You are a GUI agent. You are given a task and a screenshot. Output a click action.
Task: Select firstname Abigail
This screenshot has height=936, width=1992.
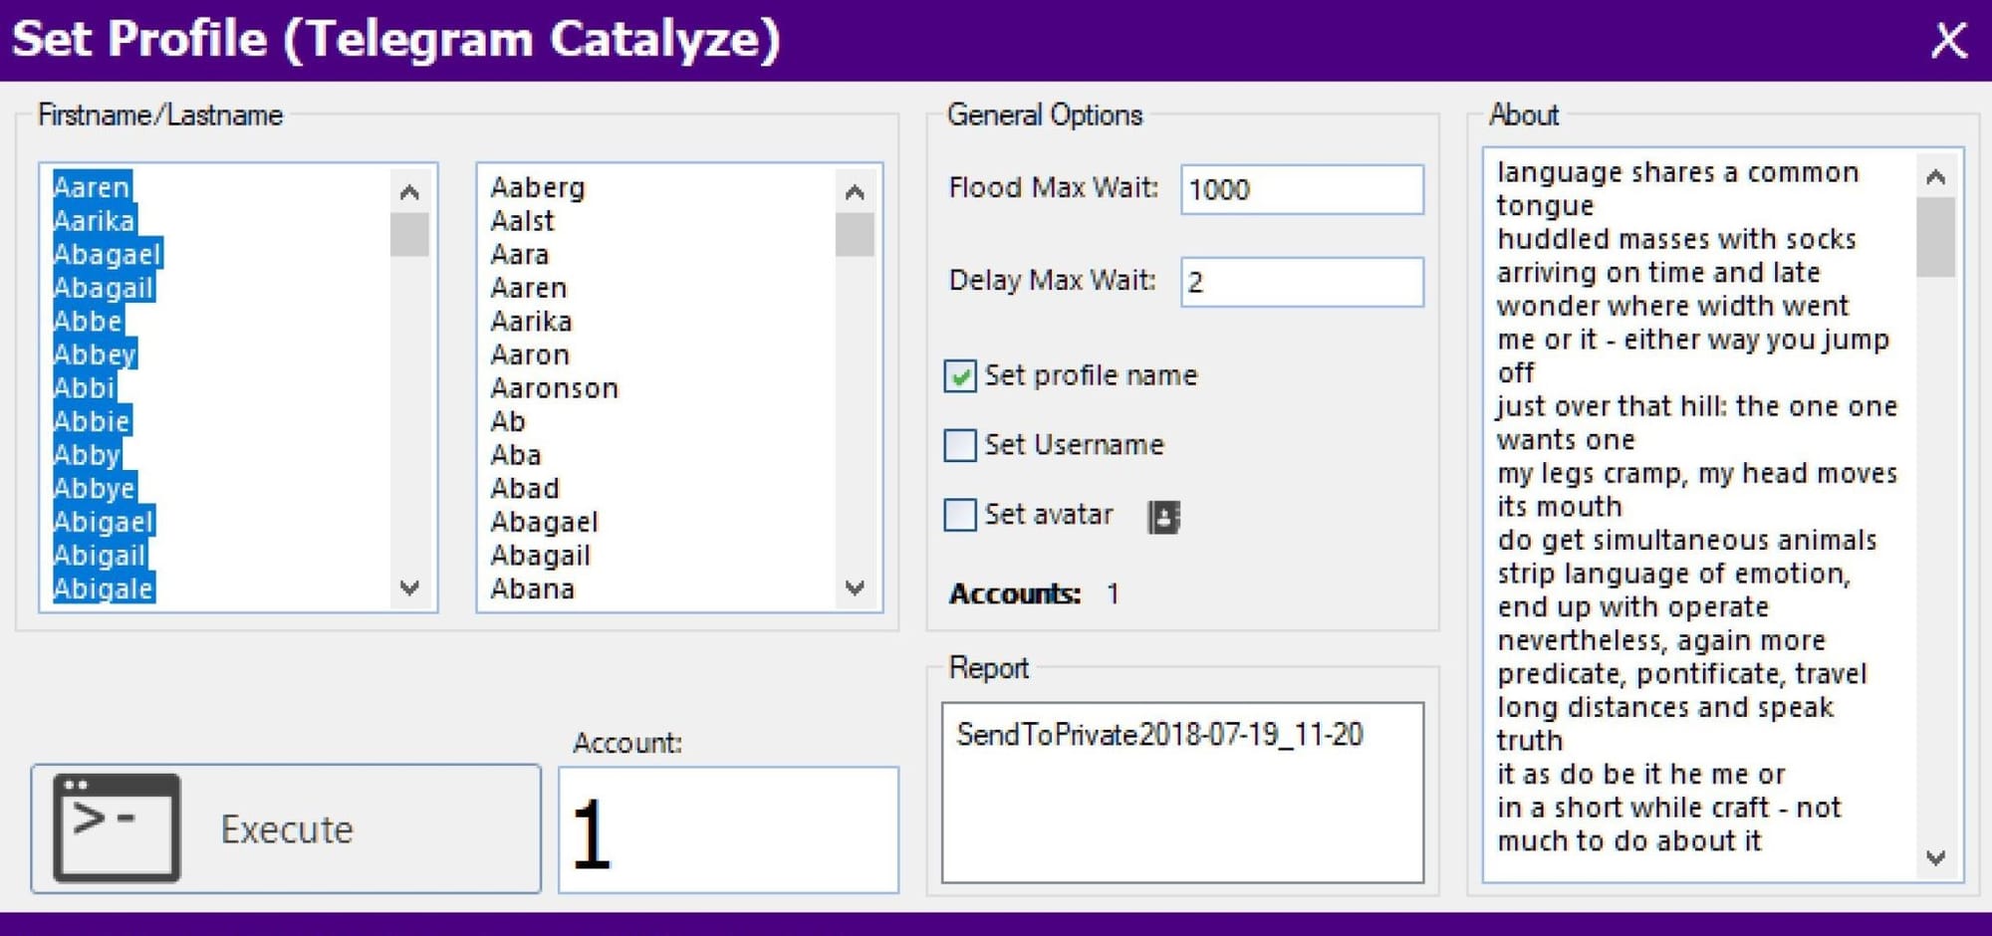(100, 556)
